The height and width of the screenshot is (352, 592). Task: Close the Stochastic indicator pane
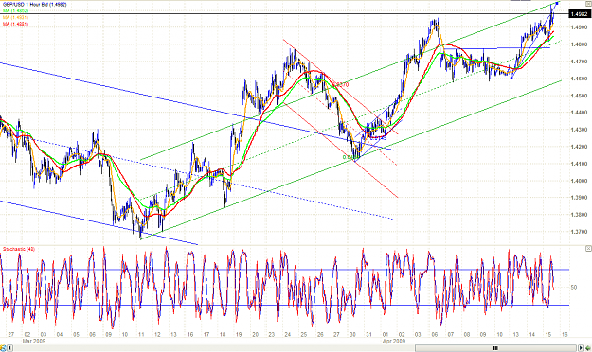pyautogui.click(x=588, y=249)
